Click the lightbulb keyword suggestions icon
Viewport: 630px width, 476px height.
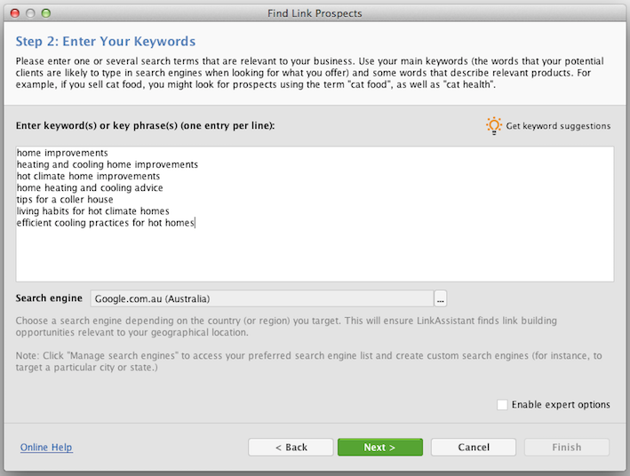(494, 126)
